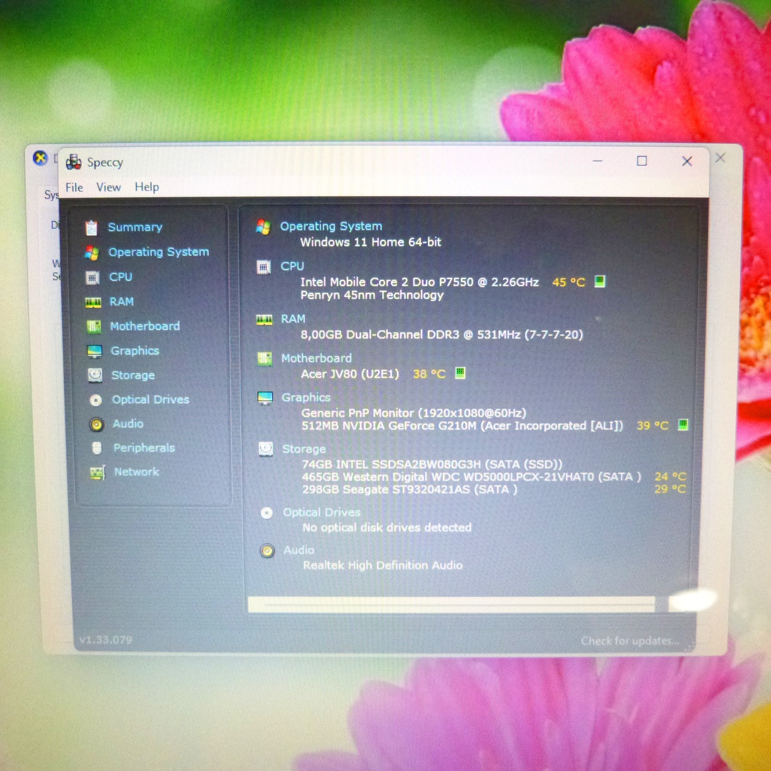
Task: Click the Graphics icon in summary panel
Action: coord(265,398)
